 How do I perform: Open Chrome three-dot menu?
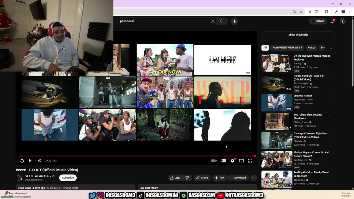pyautogui.click(x=350, y=12)
